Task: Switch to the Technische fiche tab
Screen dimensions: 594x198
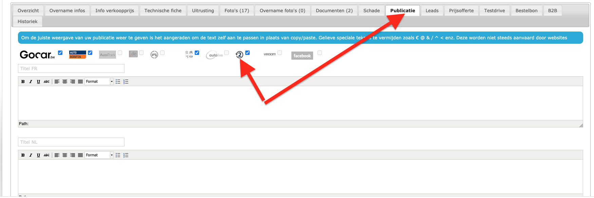Action: click(x=163, y=11)
